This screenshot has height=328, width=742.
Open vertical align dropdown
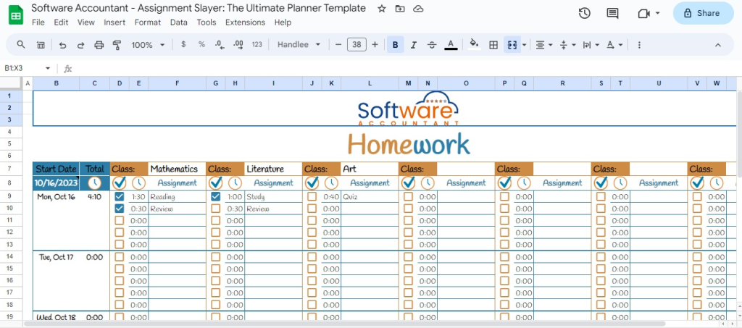568,45
